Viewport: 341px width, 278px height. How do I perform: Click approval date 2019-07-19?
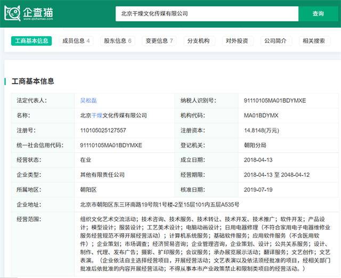pyautogui.click(x=258, y=190)
